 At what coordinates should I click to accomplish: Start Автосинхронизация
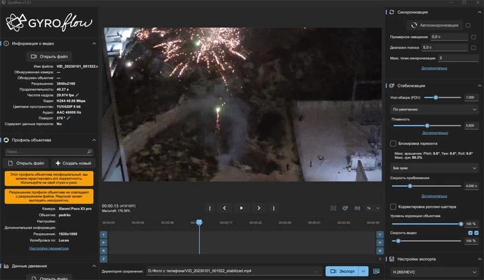coord(435,25)
